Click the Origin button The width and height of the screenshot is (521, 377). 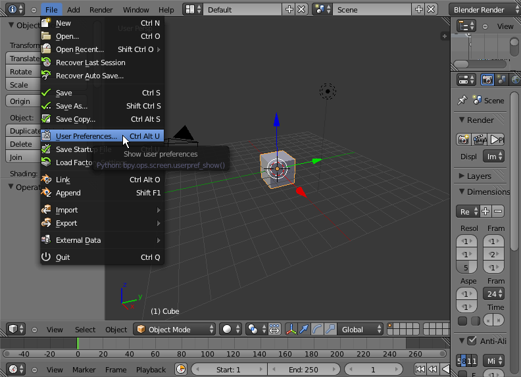[x=23, y=101]
